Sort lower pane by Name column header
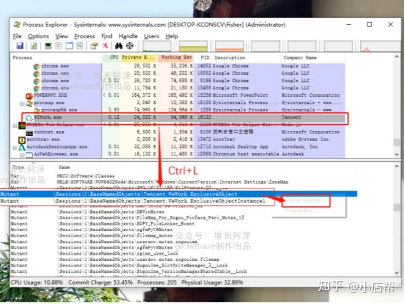Screen dimensions: 405x304 tap(64, 167)
